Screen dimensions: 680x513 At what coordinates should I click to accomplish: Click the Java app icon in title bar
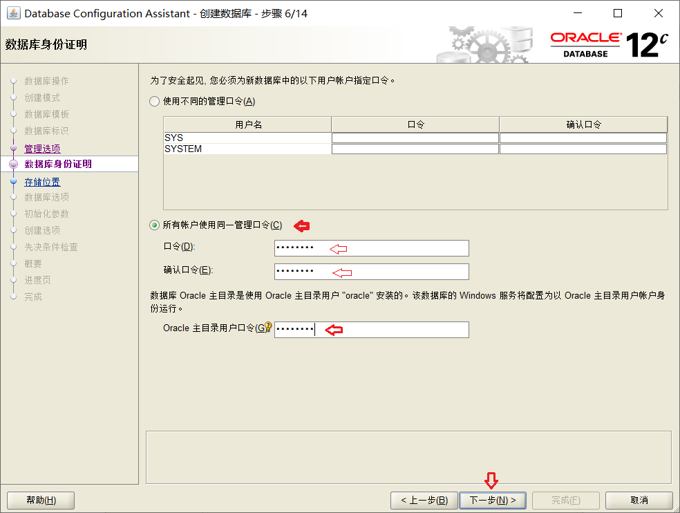(x=13, y=13)
